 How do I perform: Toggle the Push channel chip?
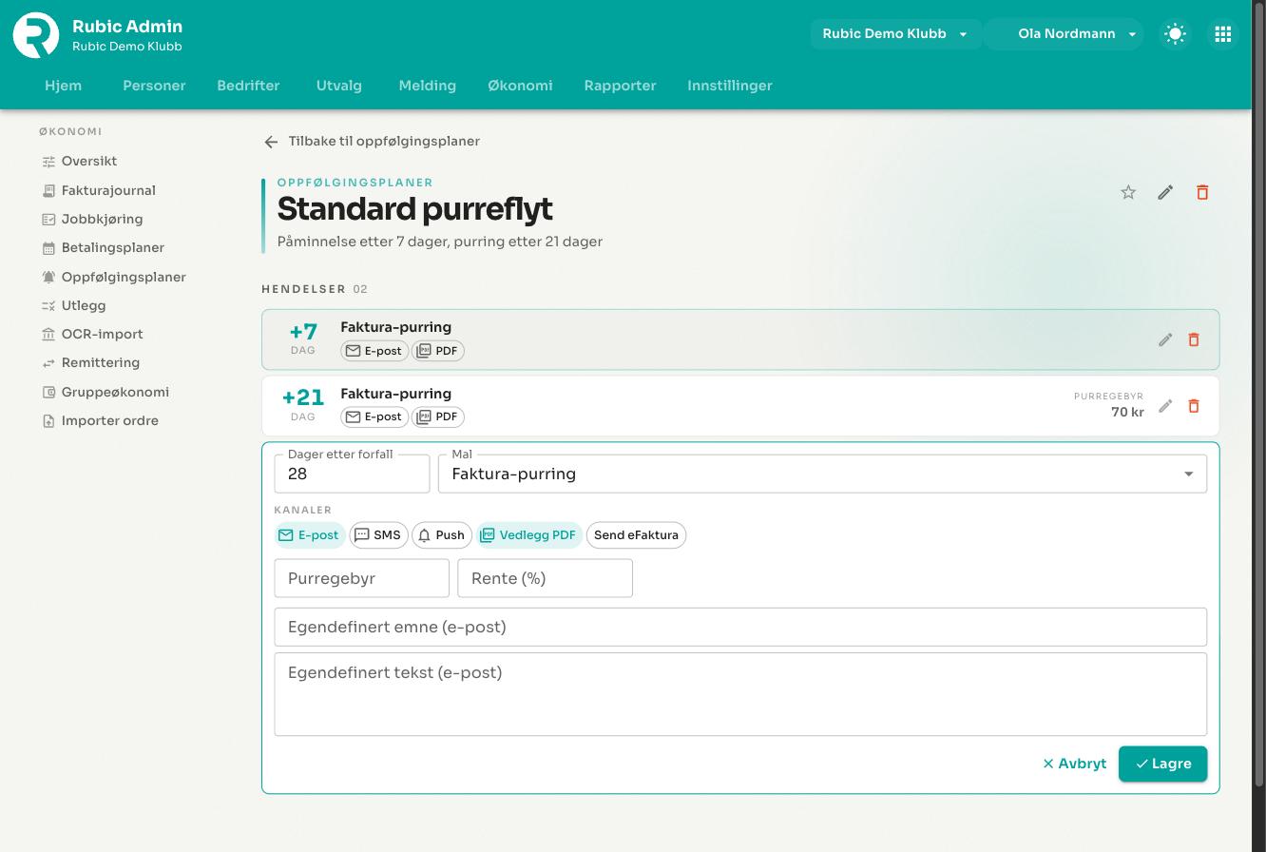442,535
